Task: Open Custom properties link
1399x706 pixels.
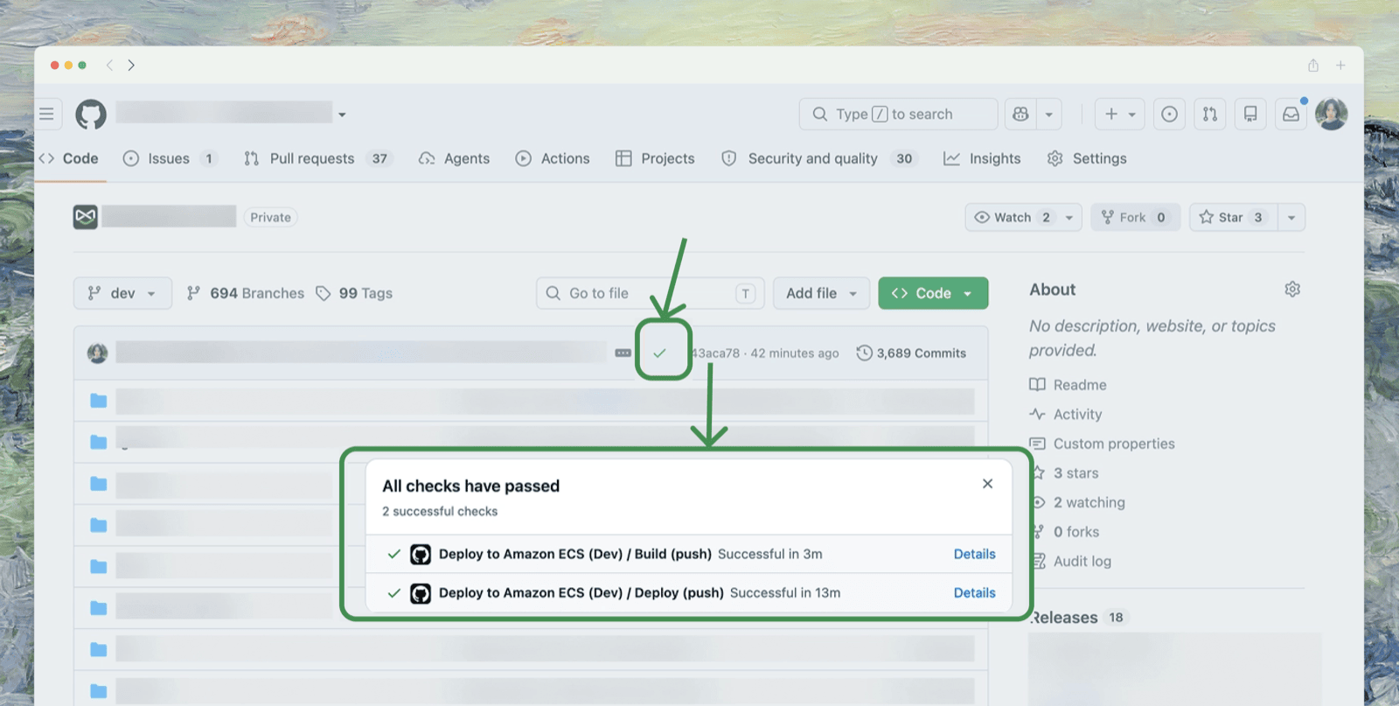Action: (x=1102, y=444)
